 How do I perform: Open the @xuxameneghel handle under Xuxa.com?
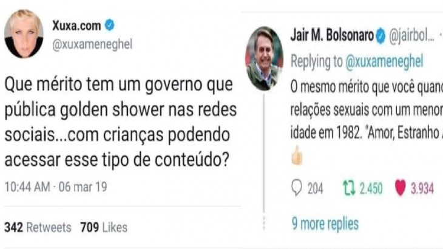tap(92, 44)
